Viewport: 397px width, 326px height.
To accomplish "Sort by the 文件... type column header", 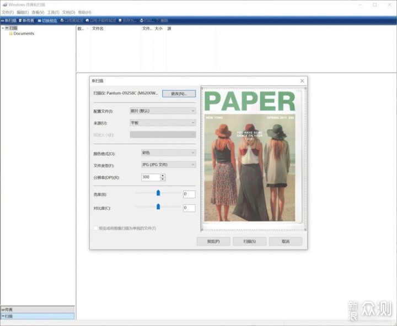I will [x=147, y=29].
